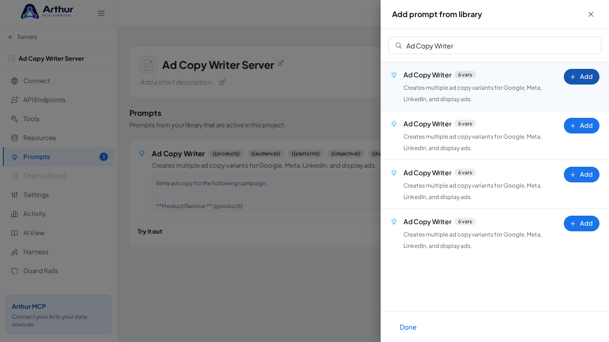The width and height of the screenshot is (609, 342).
Task: Click the sliders icon beside Settings
Action: [x=15, y=195]
